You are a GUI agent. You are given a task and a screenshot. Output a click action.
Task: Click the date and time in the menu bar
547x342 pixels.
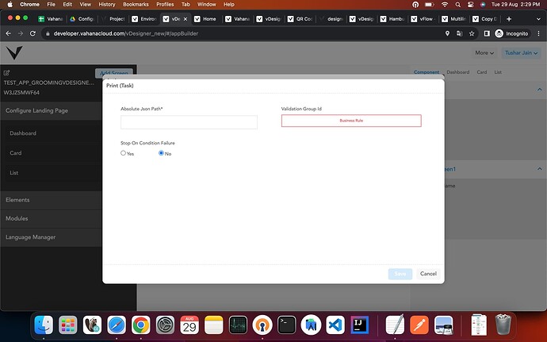pos(515,5)
